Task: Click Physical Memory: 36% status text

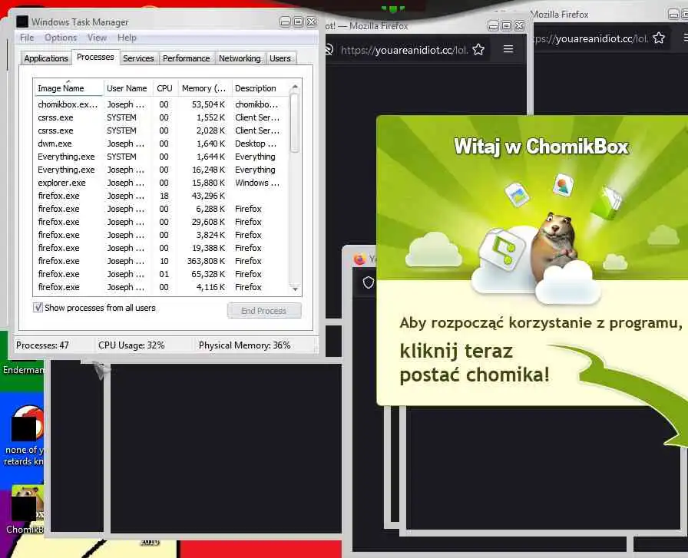Action: click(244, 345)
